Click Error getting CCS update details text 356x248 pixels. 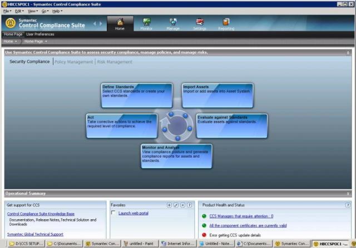[235, 235]
